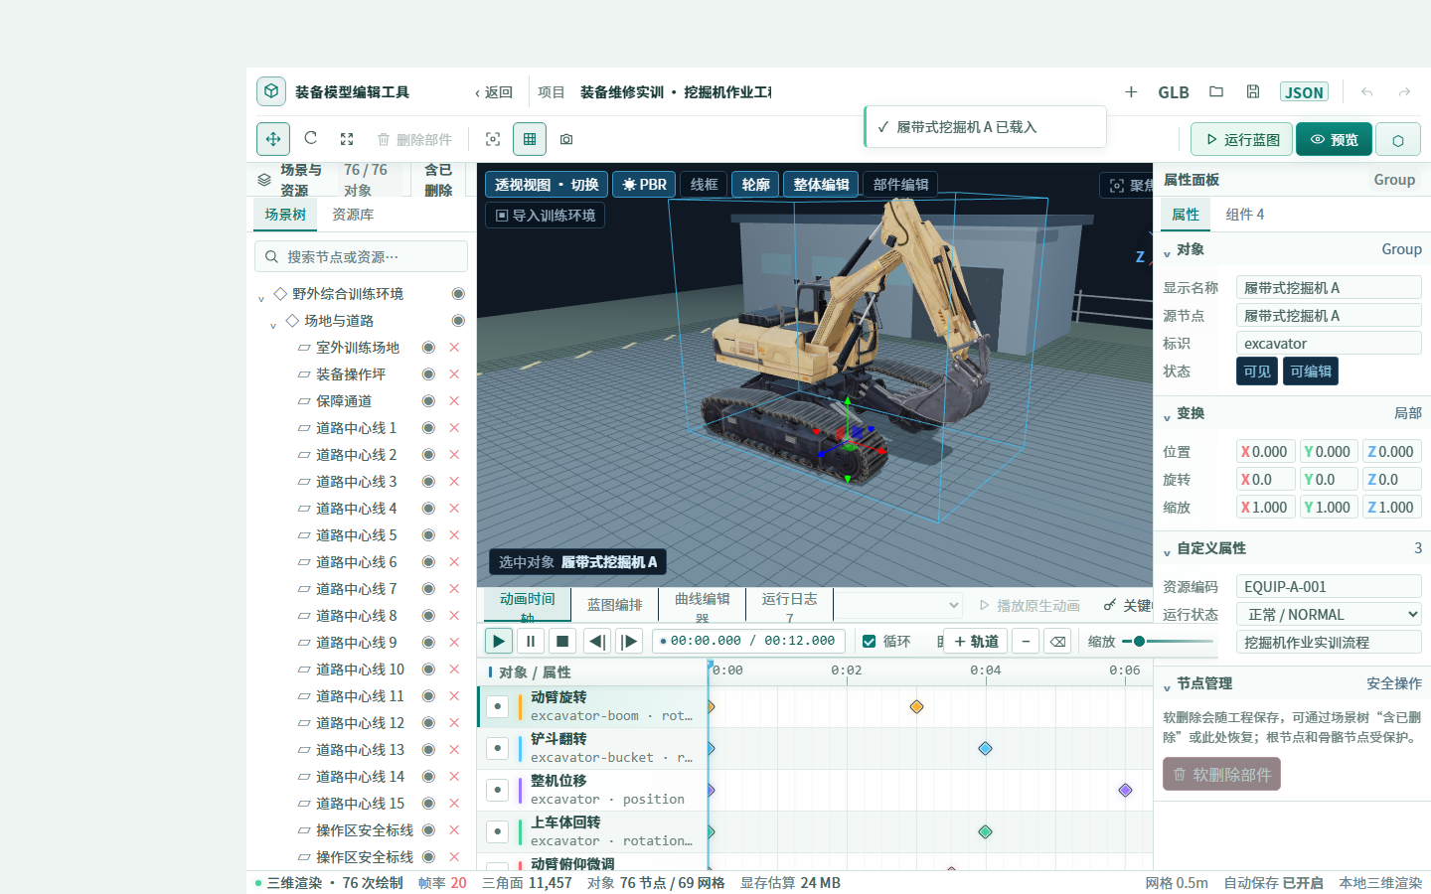The width and height of the screenshot is (1431, 894).
Task: Click the focus selection icon in toolbar
Action: [493, 139]
